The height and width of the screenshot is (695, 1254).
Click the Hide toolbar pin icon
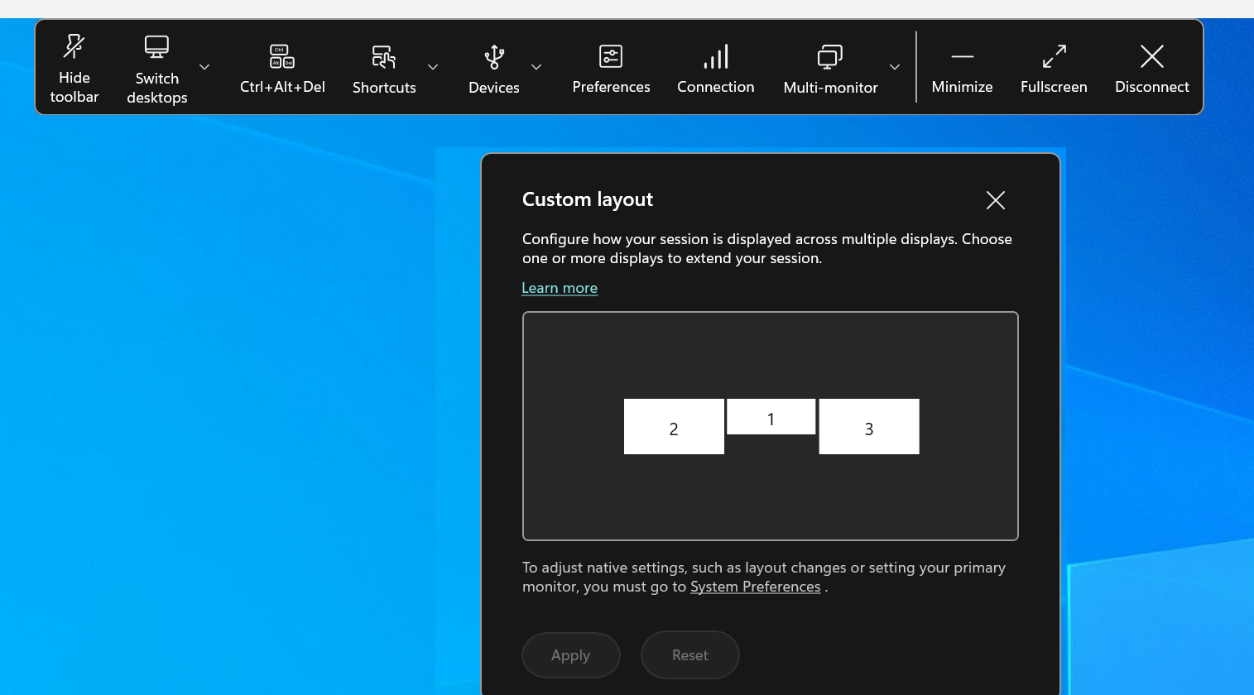tap(74, 47)
